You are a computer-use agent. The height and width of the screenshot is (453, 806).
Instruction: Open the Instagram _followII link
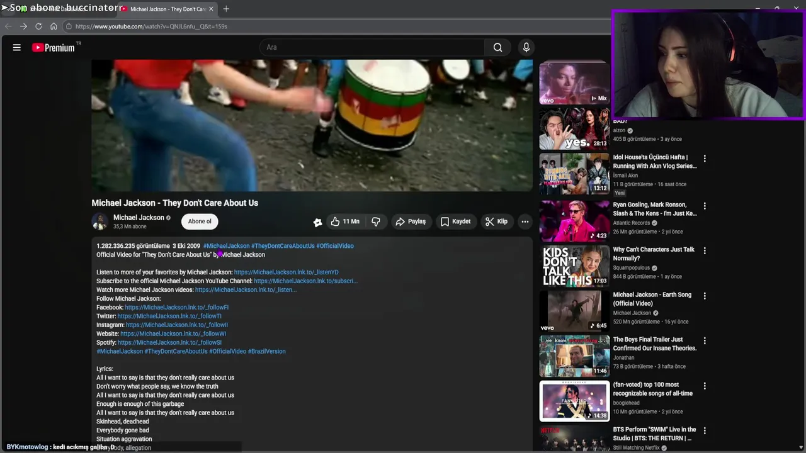click(x=177, y=325)
